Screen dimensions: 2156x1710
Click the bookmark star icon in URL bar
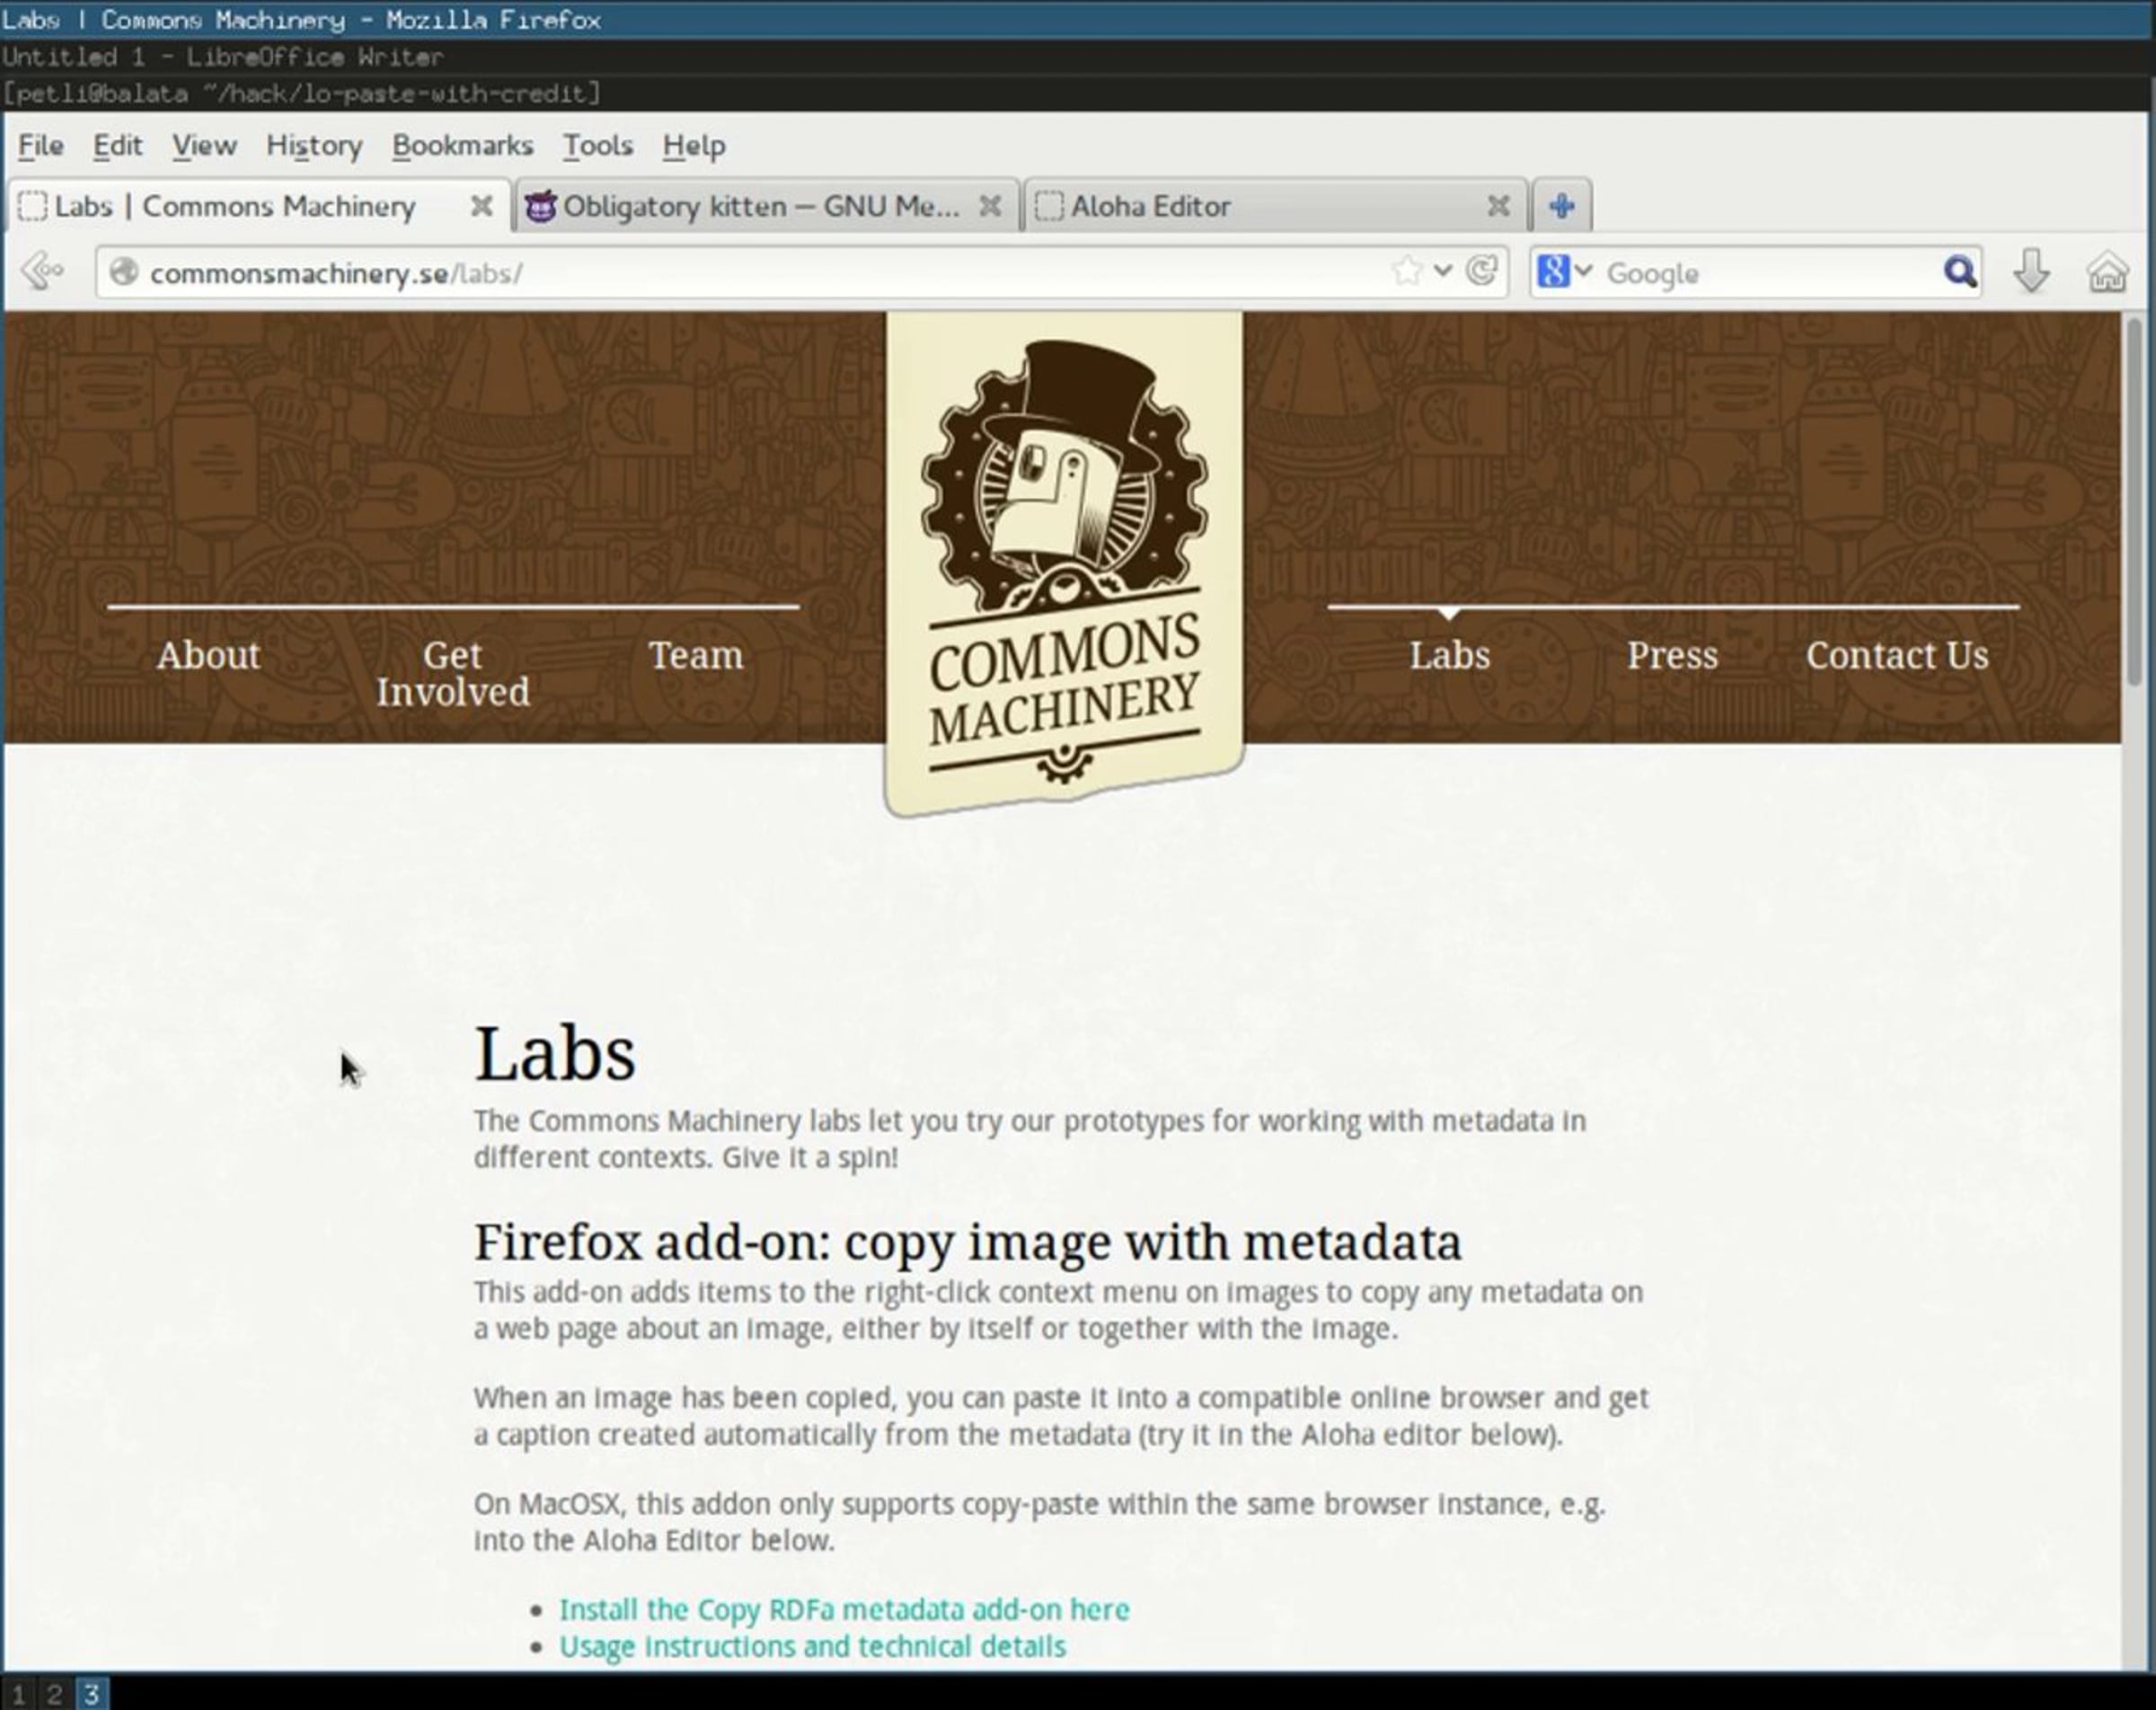(1406, 271)
